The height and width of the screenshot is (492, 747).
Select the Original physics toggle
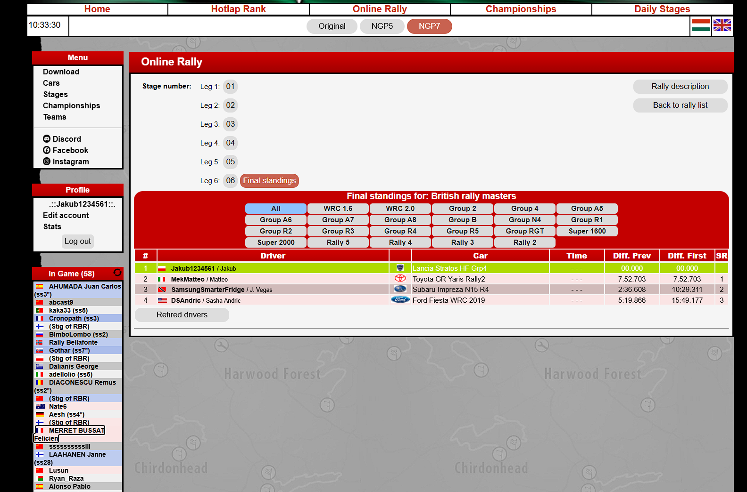point(332,26)
